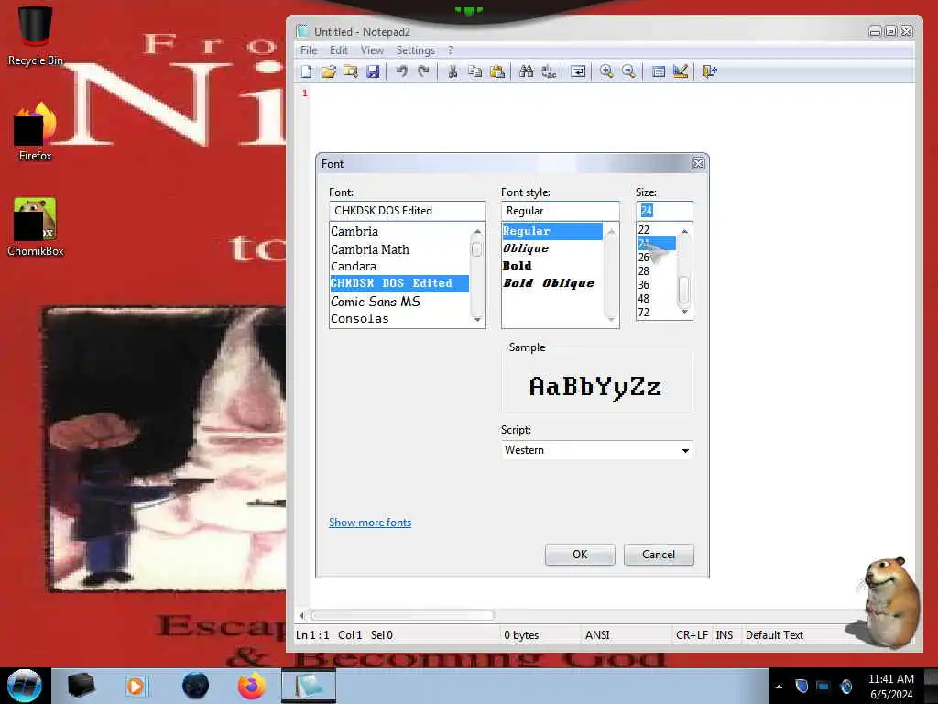Select size 28 in size list
This screenshot has height=704, width=938.
coord(656,271)
